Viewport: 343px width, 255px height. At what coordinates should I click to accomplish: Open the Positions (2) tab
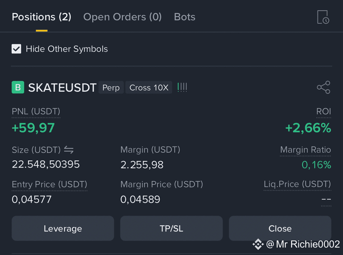click(x=41, y=17)
